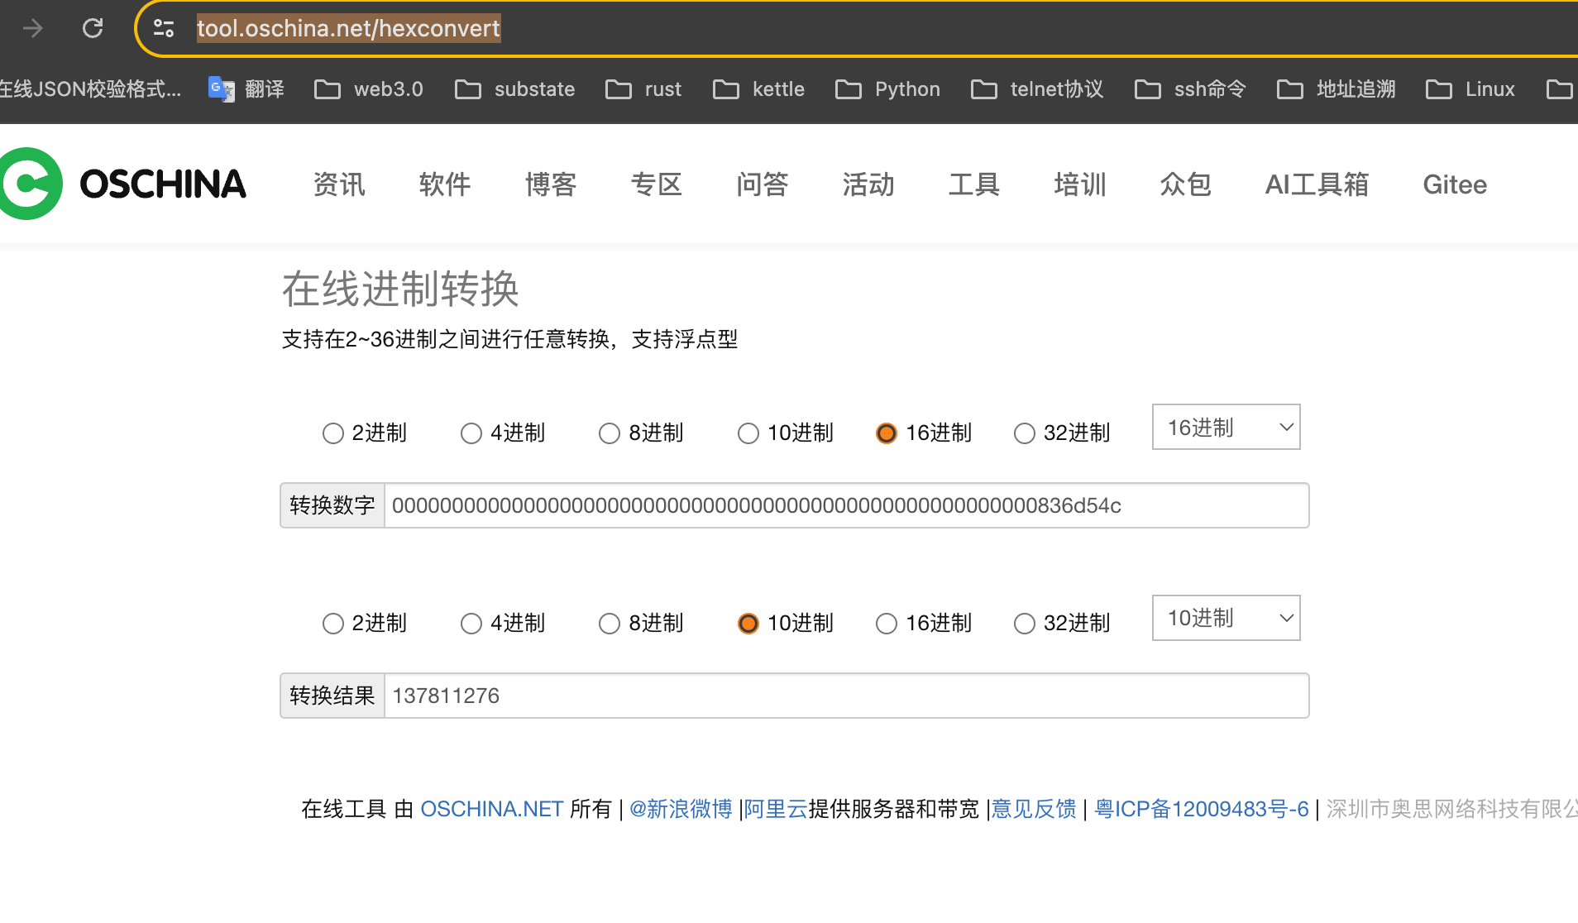
Task: Open the Python bookmark folder
Action: coord(887,89)
